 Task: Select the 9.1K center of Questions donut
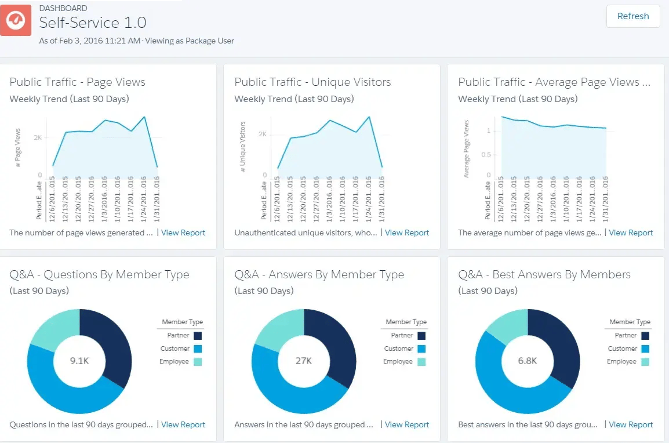click(x=79, y=361)
